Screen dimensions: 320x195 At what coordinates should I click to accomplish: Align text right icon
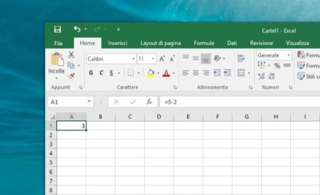[206, 73]
